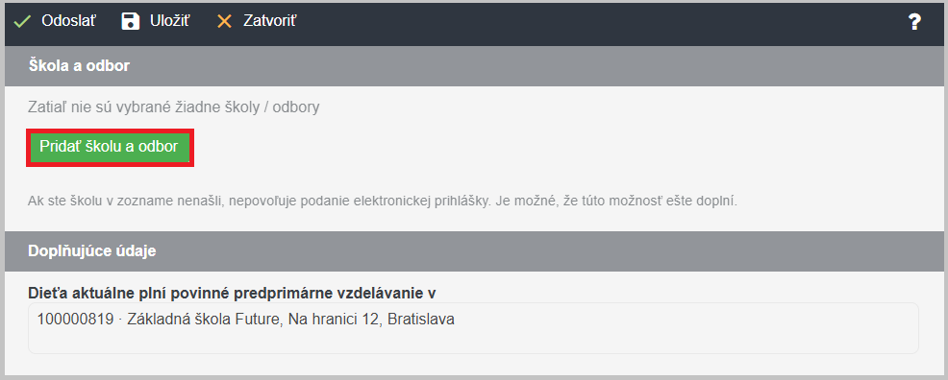Click the Pridať školu a odbor button
Viewport: 948px width, 380px height.
tap(110, 147)
